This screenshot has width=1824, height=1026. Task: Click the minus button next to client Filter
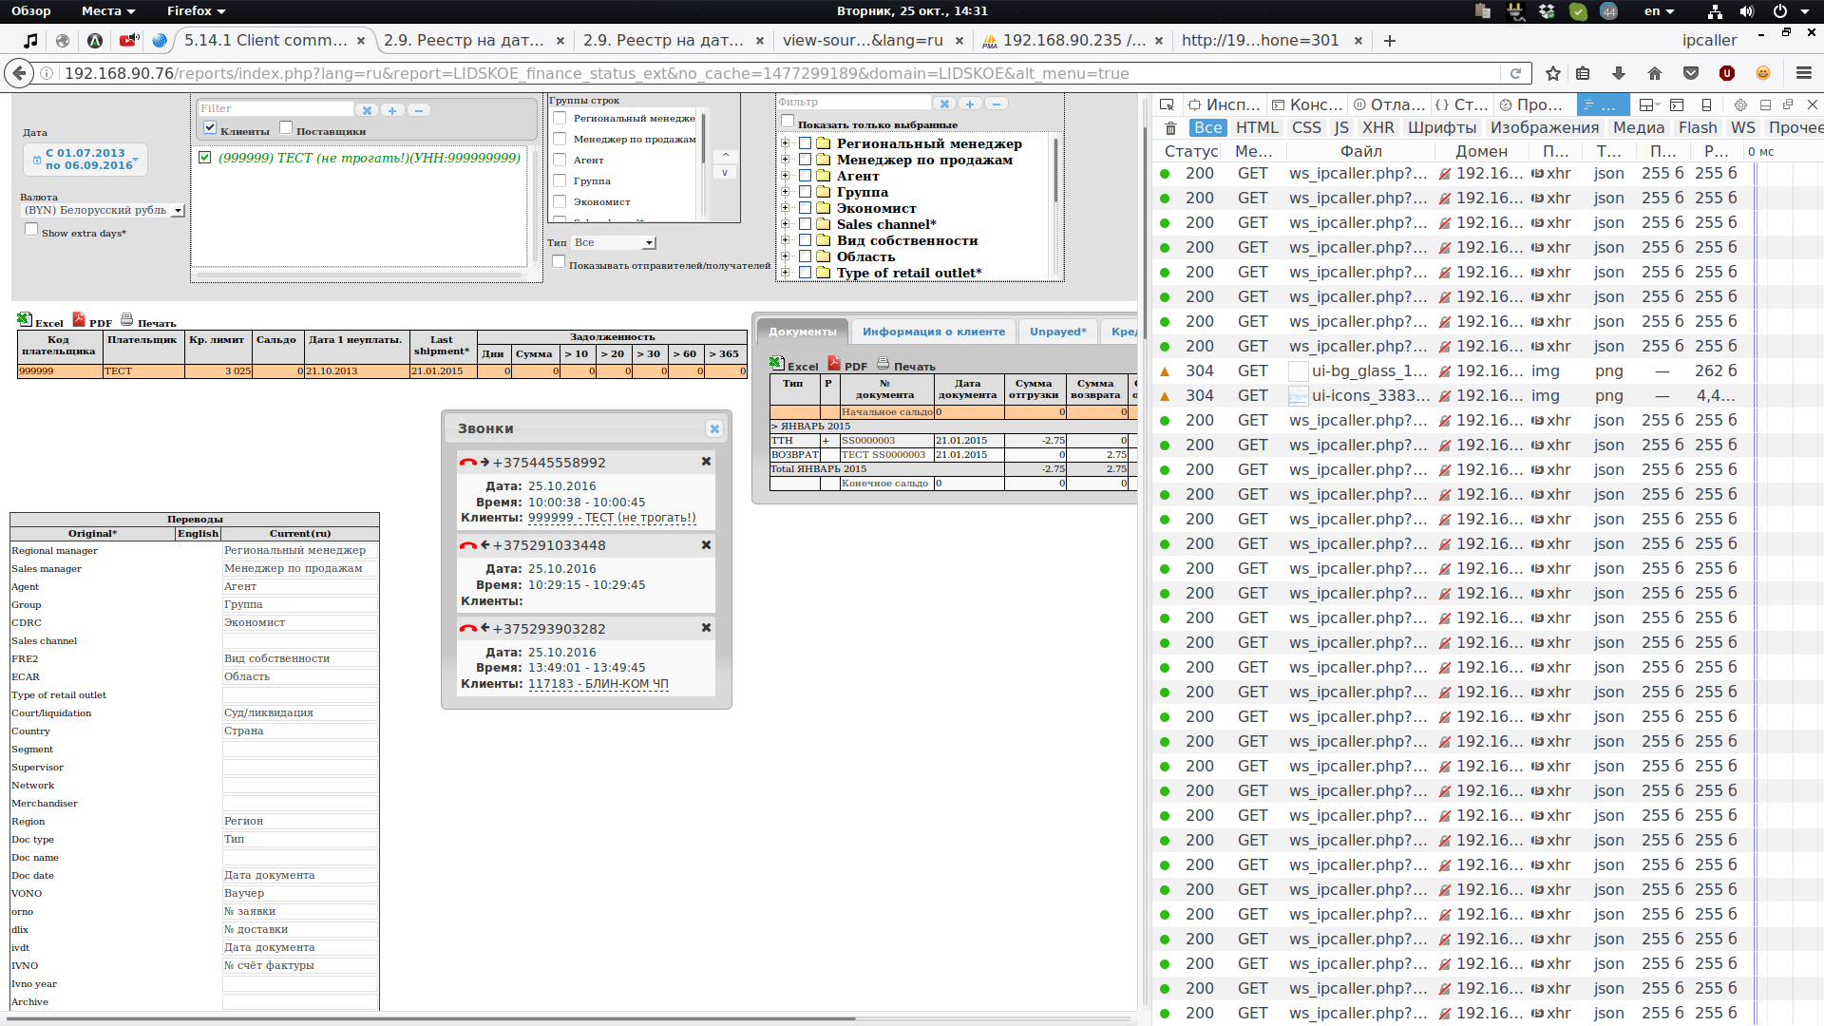click(418, 110)
